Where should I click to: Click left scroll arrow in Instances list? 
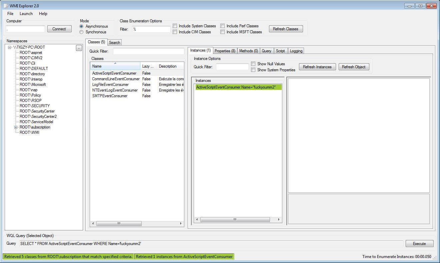pyautogui.click(x=197, y=219)
